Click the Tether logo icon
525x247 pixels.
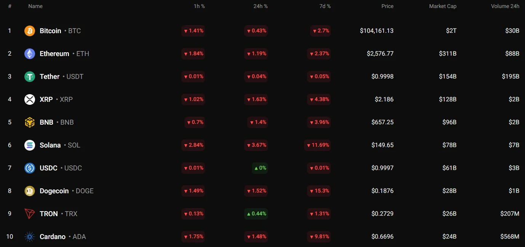[x=30, y=77]
